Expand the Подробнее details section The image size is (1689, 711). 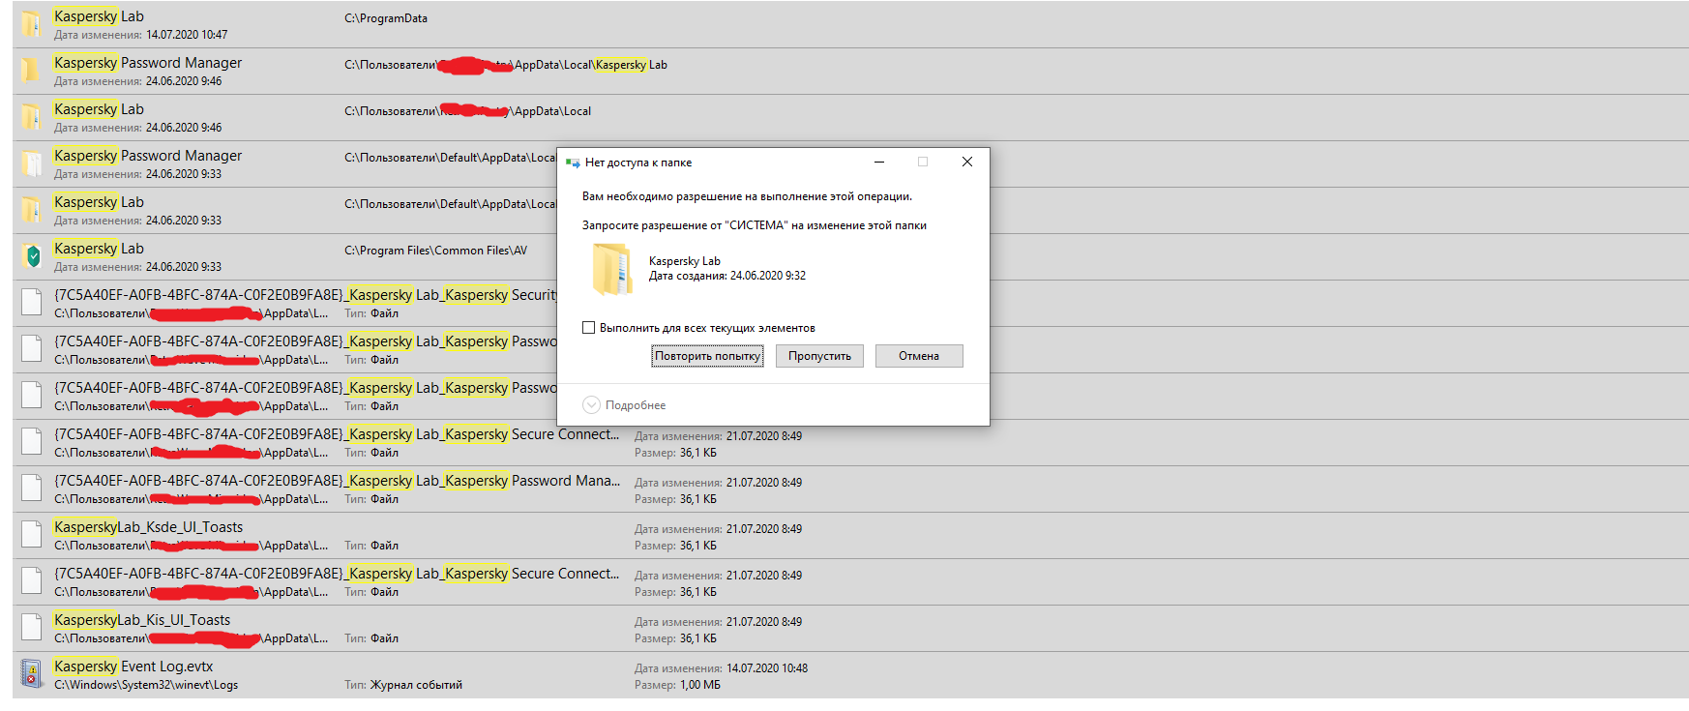[x=624, y=405]
